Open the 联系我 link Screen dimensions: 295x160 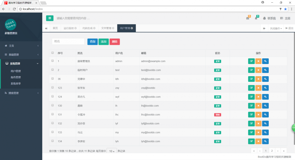click(269, 18)
